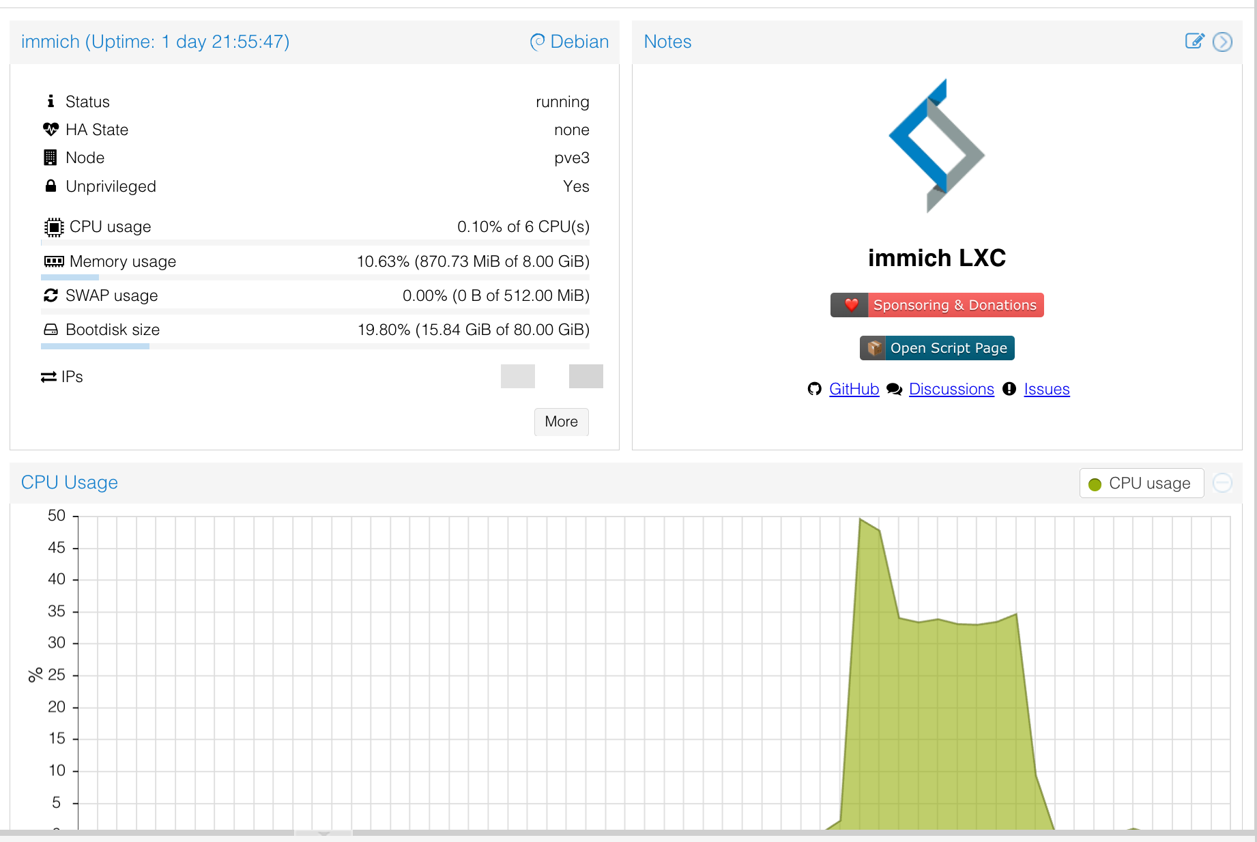Click the memory '10.63% (870.73 MiB of 8.00 GiB)' value

(473, 261)
